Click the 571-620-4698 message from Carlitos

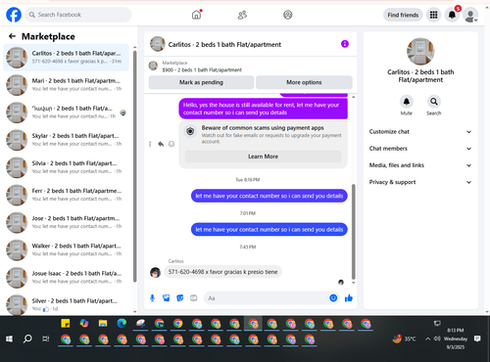click(222, 272)
